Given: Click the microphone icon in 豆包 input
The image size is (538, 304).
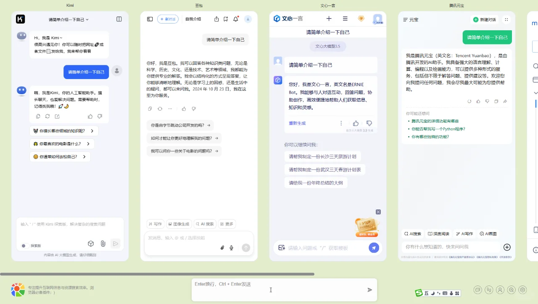Looking at the screenshot, I should (231, 248).
